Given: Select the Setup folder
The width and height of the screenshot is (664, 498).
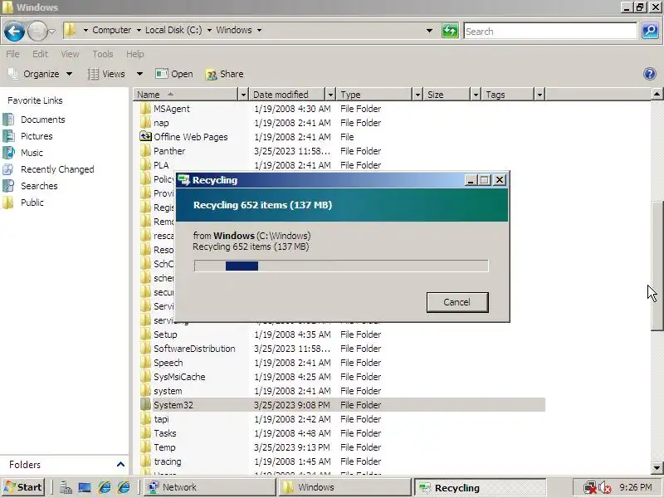Looking at the screenshot, I should click(165, 334).
